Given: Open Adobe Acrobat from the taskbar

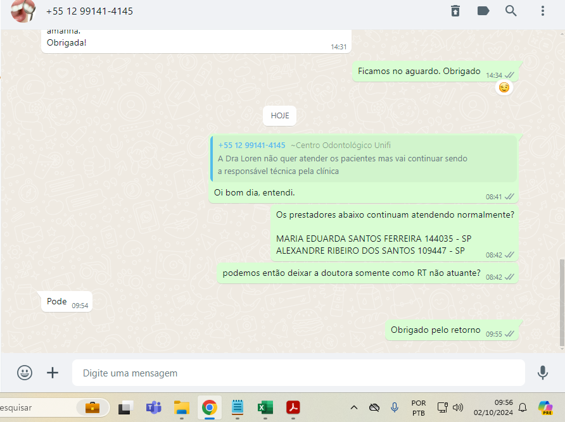Looking at the screenshot, I should pos(293,407).
